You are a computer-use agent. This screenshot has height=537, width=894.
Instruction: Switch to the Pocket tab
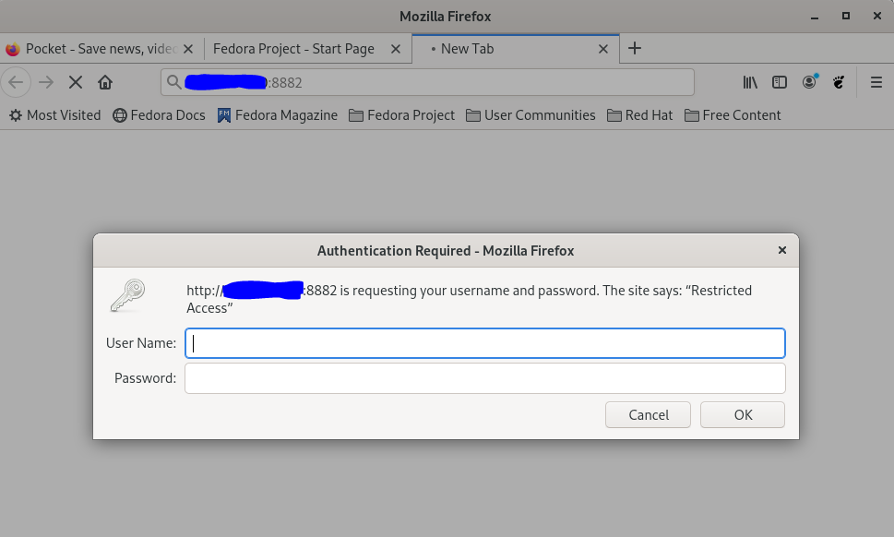101,49
